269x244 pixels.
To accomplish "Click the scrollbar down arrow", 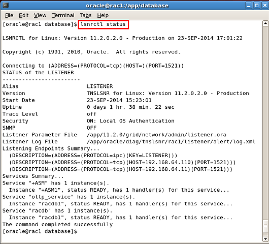I will click(265, 239).
